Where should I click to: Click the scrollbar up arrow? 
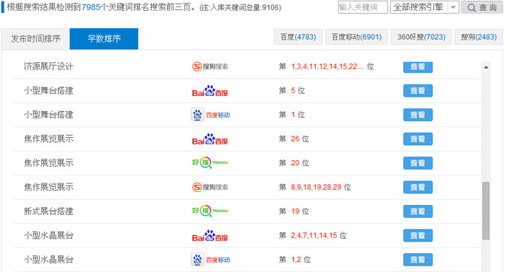point(486,67)
